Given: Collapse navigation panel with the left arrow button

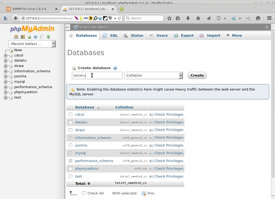Looking at the screenshot, I should pyautogui.click(x=67, y=27).
